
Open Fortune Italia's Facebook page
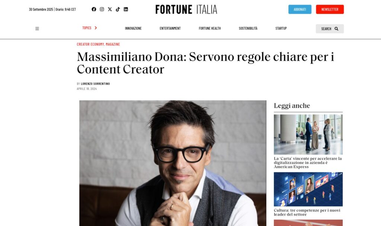(94, 9)
